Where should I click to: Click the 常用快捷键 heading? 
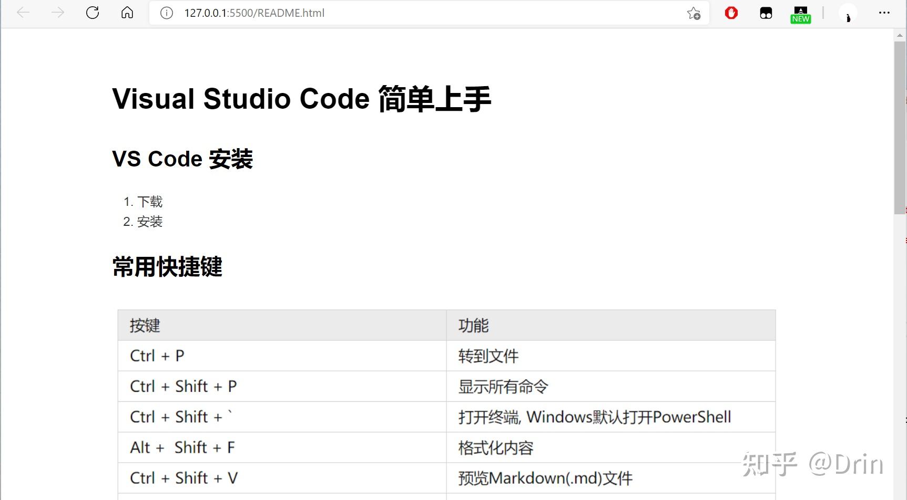tap(167, 267)
